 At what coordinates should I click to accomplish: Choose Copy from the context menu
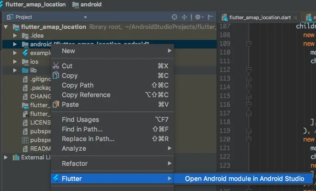pyautogui.click(x=112, y=76)
